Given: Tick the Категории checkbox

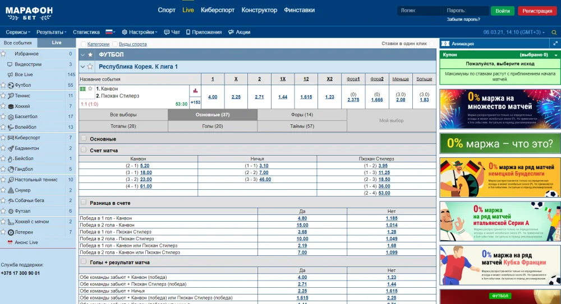Looking at the screenshot, I should [84, 44].
